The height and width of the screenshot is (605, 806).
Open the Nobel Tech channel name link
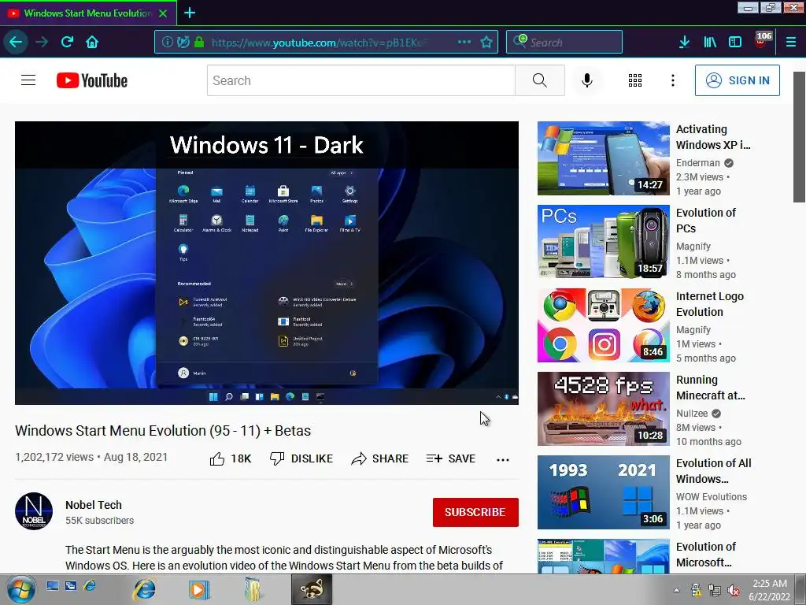(94, 505)
